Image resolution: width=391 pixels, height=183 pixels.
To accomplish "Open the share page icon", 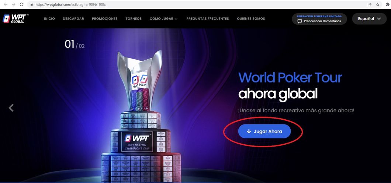I will (370, 4).
